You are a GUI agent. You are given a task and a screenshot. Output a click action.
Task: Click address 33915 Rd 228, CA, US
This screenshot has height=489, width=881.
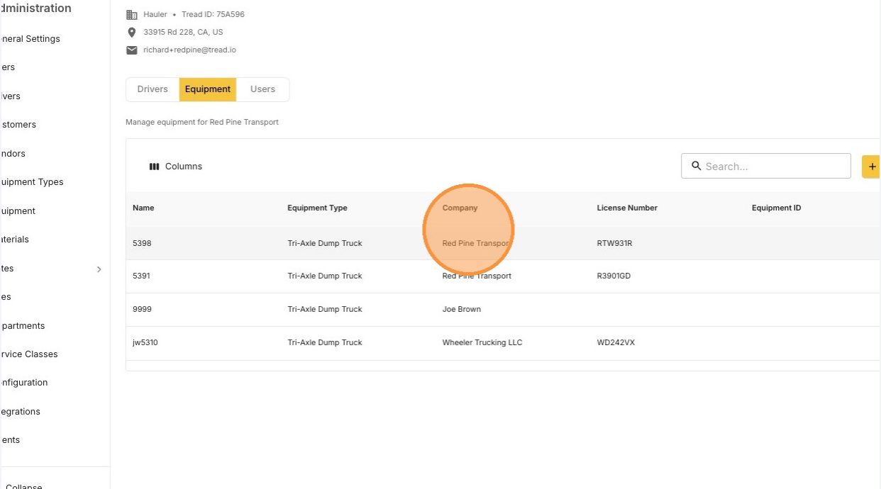click(183, 33)
